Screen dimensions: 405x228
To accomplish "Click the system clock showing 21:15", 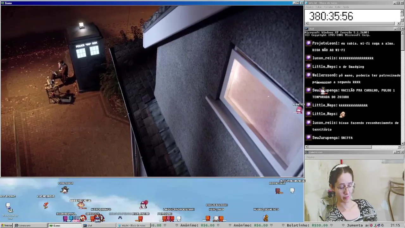I will click(395, 225).
